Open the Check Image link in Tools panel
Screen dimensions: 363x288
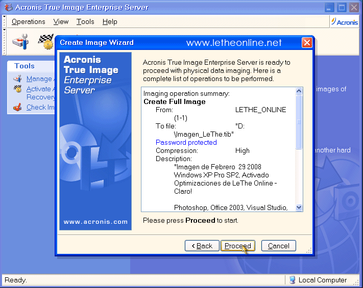pos(40,107)
